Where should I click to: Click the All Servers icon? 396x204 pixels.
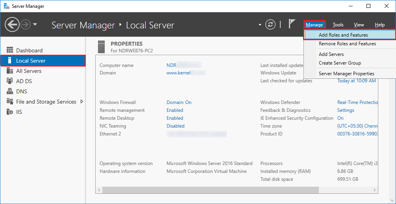coord(9,71)
